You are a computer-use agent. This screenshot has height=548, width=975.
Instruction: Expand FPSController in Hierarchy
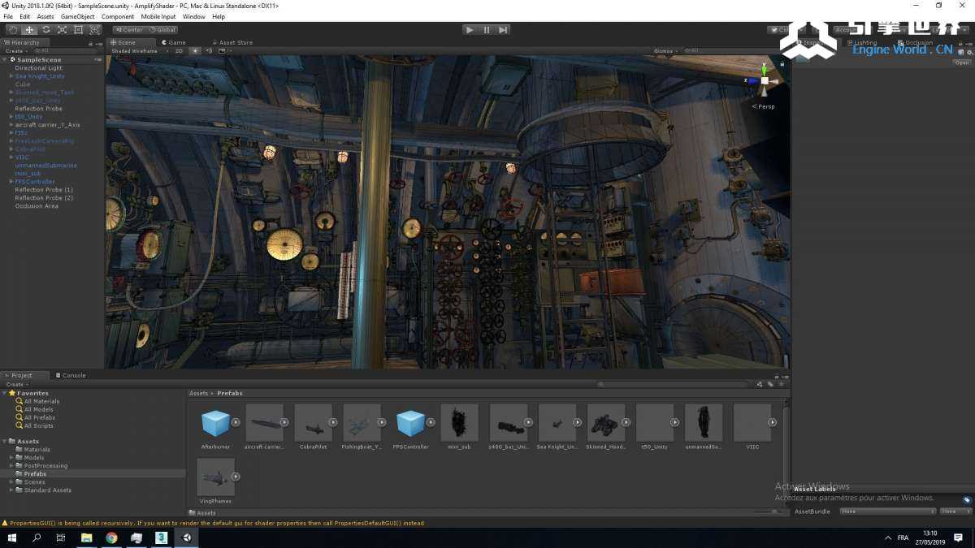click(11, 182)
